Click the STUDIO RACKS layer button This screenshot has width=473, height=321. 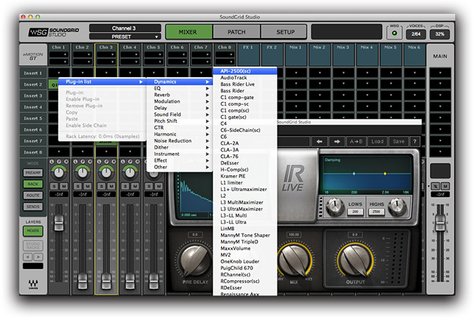coord(33,246)
